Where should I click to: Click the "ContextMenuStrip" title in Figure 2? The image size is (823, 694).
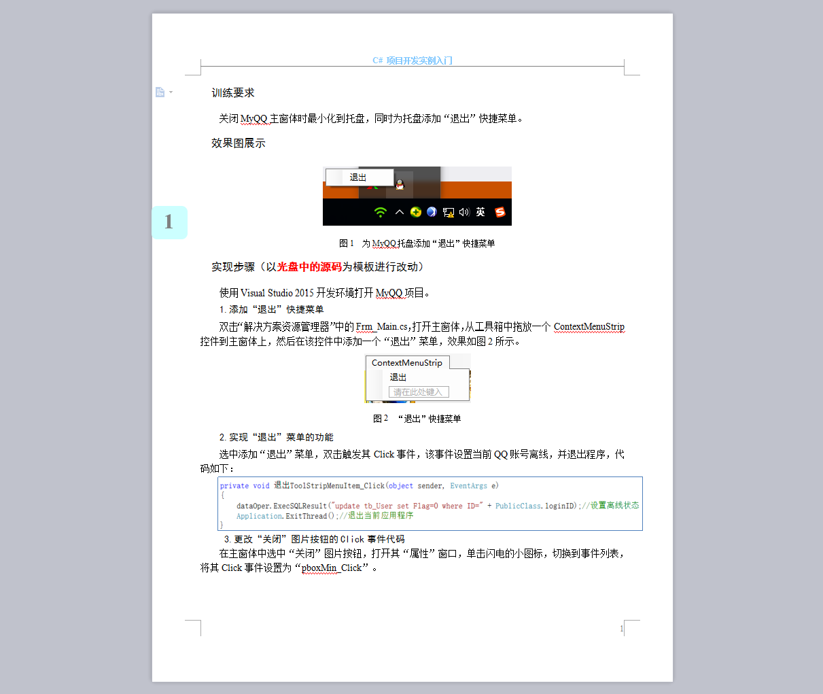pos(407,363)
